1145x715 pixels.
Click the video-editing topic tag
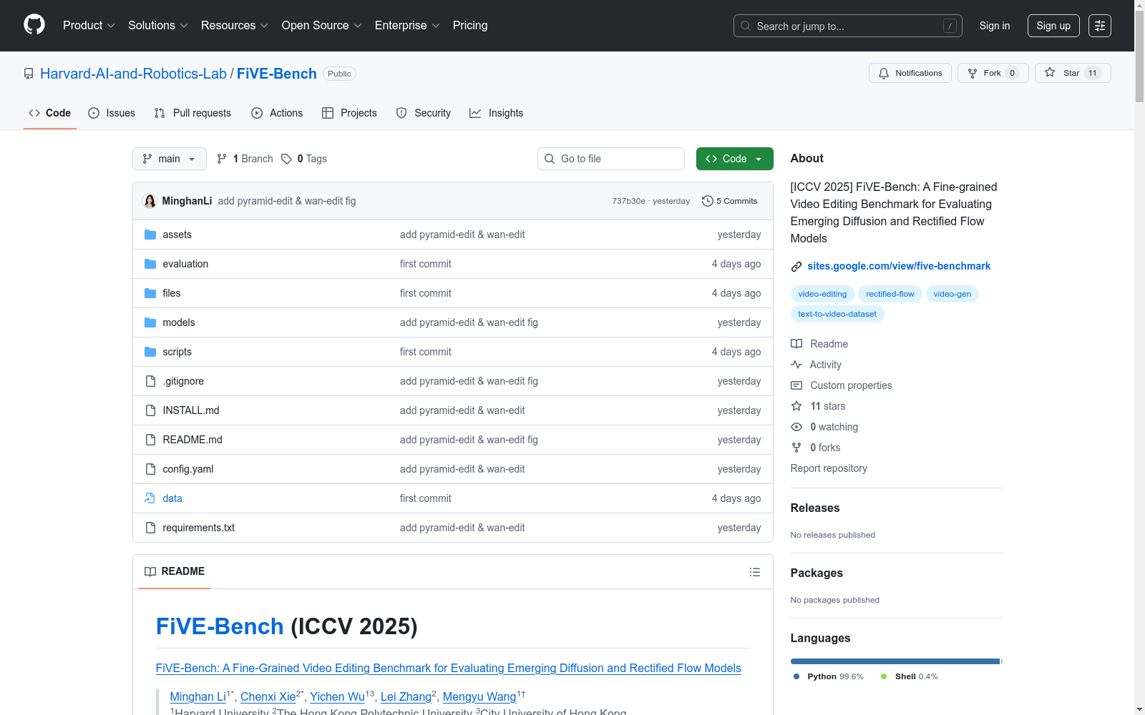tap(822, 294)
